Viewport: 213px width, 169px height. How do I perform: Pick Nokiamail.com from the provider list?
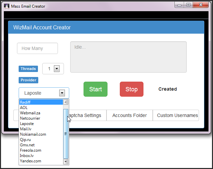point(41,134)
